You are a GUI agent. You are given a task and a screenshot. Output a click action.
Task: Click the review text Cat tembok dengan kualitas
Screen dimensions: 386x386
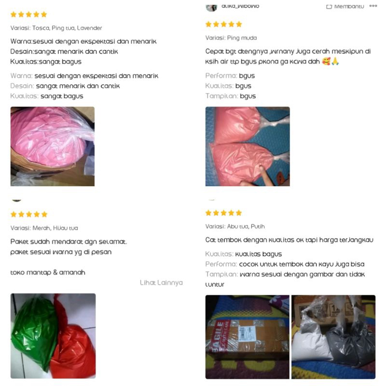pyautogui.click(x=289, y=240)
